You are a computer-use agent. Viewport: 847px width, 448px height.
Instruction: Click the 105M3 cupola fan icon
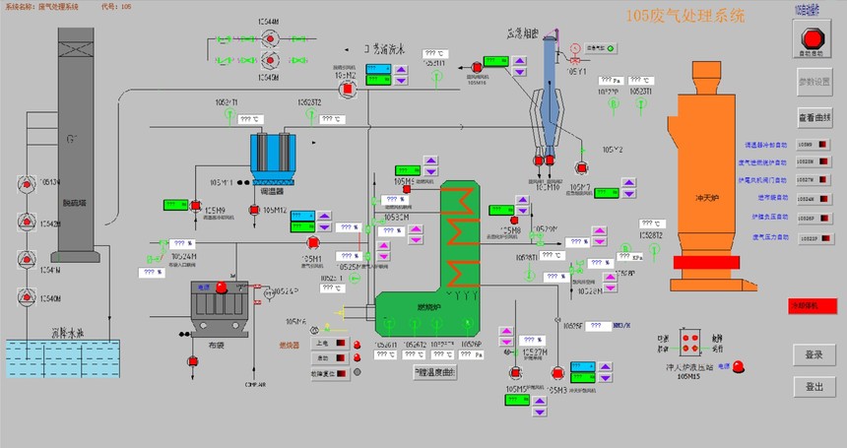tap(558, 372)
